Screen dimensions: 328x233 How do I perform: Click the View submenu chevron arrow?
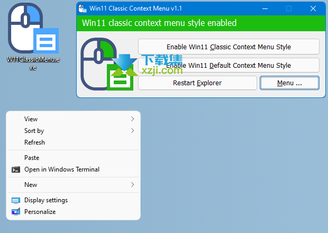pos(132,119)
